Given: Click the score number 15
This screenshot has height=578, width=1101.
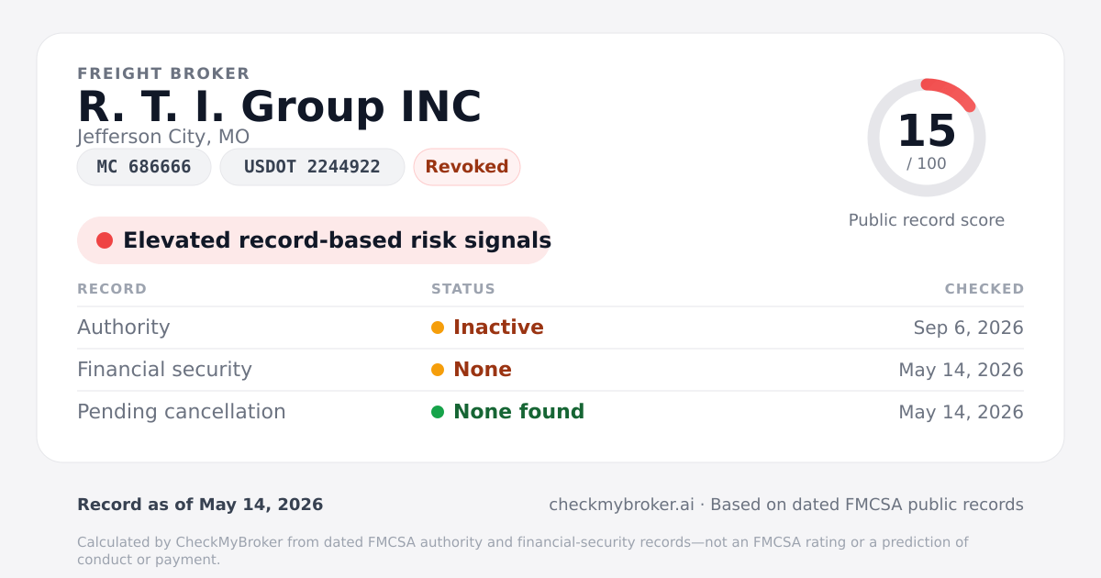Looking at the screenshot, I should click(x=927, y=131).
